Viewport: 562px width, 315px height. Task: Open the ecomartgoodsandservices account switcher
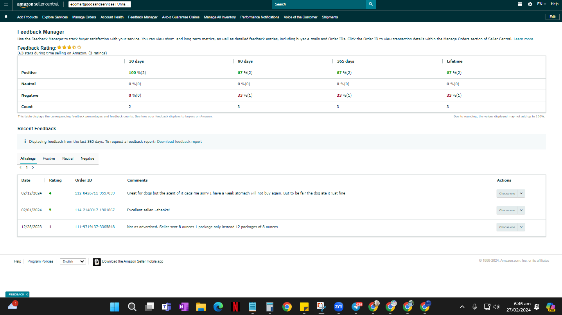pyautogui.click(x=99, y=4)
